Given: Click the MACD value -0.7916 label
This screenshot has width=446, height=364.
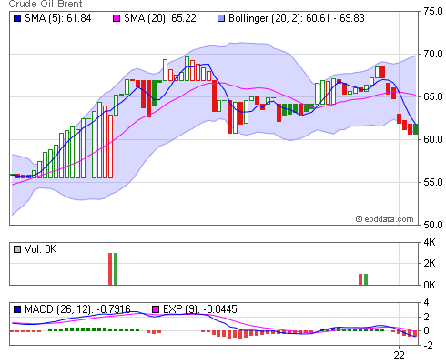Looking at the screenshot, I should (114, 309).
